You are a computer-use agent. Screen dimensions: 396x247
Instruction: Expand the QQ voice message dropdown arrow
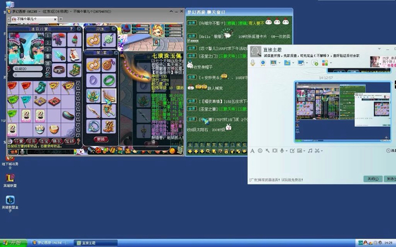point(287,151)
